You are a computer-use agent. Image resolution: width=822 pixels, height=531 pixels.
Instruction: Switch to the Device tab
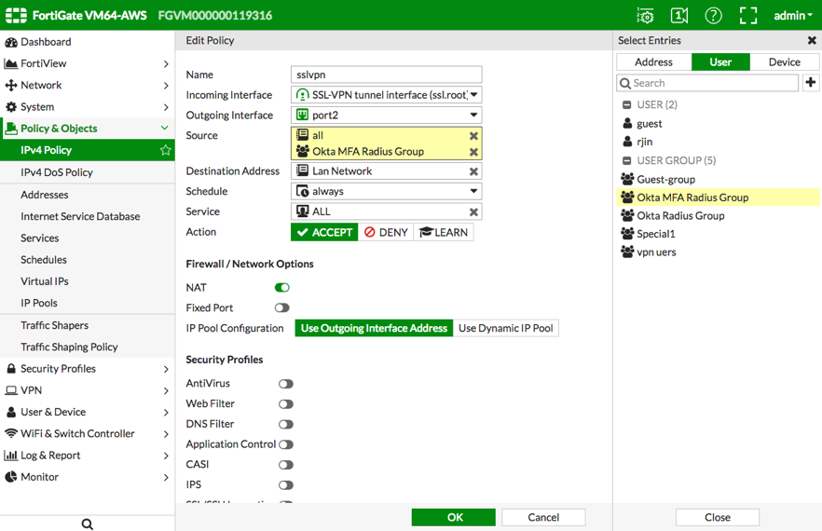click(784, 61)
